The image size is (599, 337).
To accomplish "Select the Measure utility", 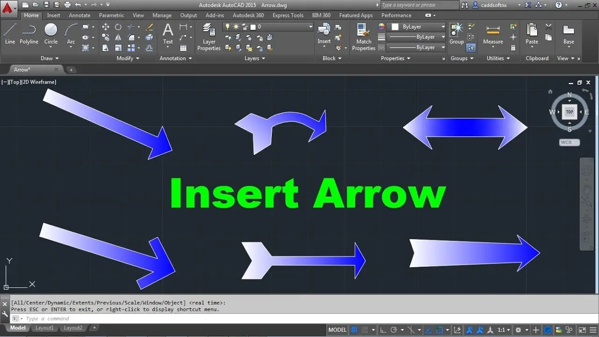I will point(493,34).
